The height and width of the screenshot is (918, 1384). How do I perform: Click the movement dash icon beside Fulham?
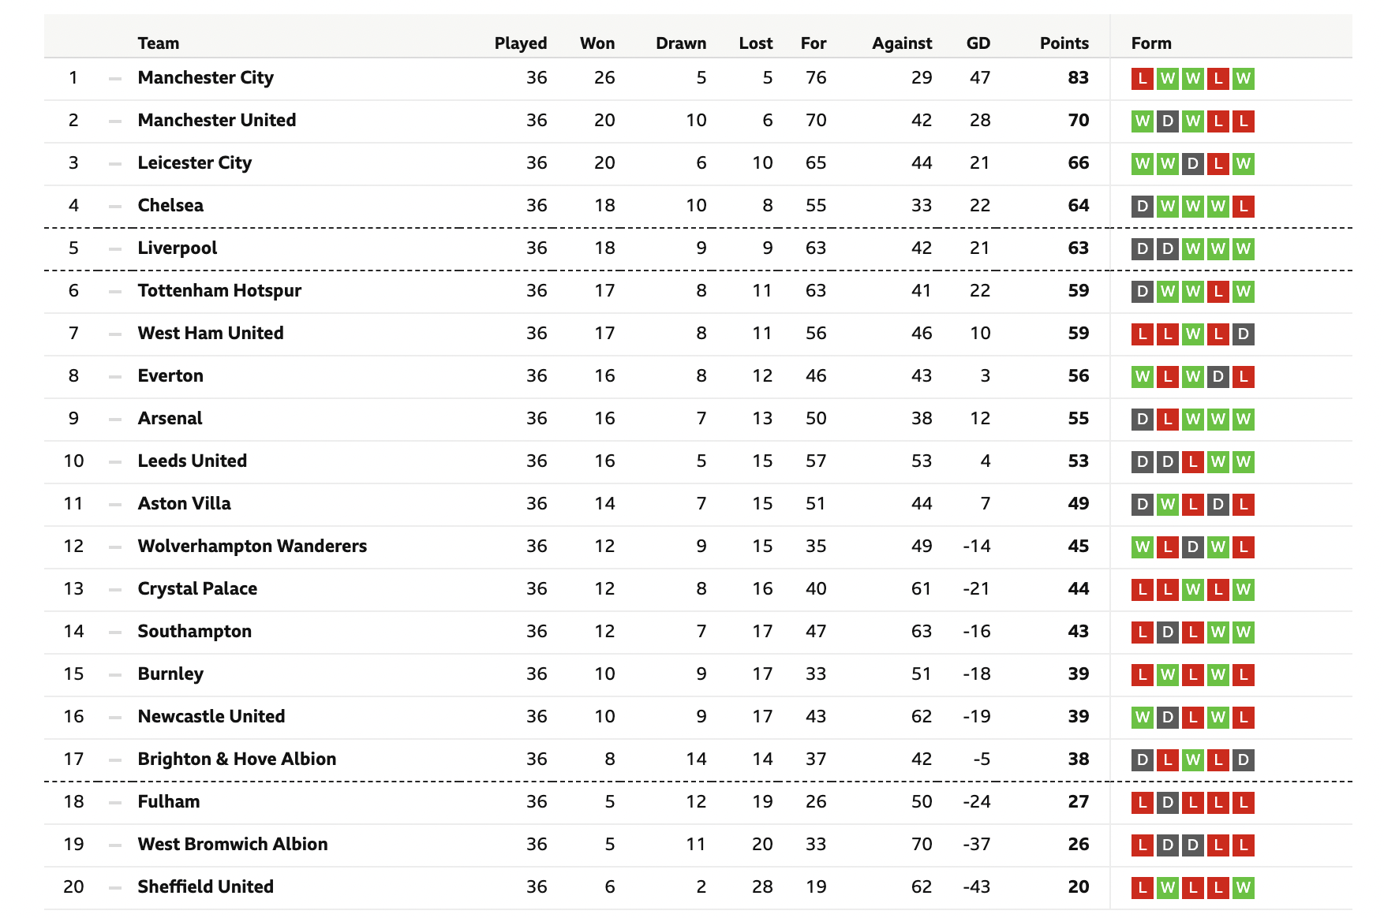(115, 802)
